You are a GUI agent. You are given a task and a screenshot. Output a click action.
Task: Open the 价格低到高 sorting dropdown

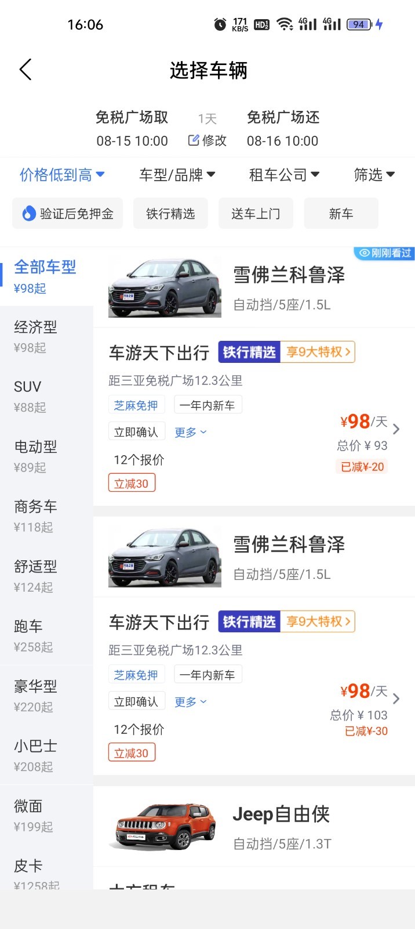point(63,175)
